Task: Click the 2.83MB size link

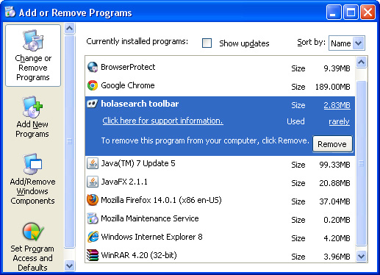Action: pos(337,105)
